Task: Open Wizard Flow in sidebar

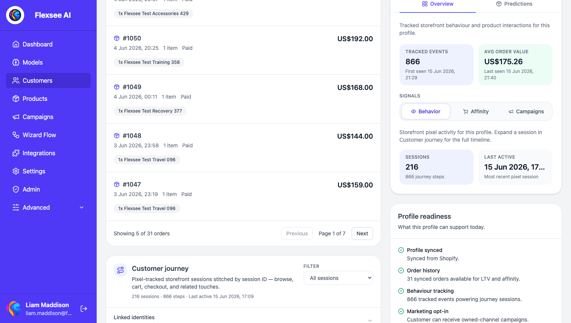Action: pos(48,135)
